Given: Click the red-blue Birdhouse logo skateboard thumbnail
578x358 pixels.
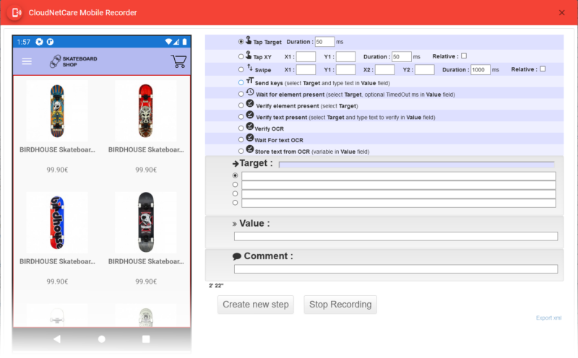Looking at the screenshot, I should [57, 222].
